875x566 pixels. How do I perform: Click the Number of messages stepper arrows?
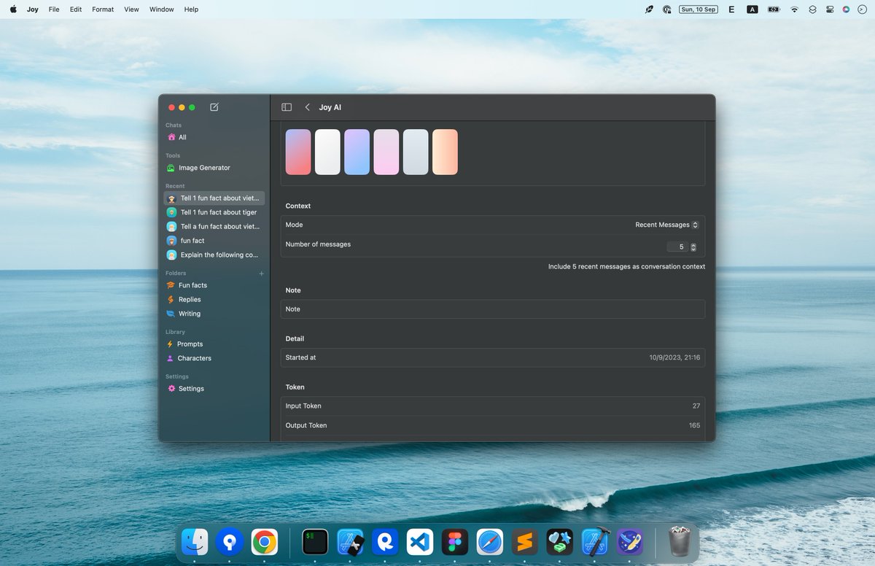(693, 247)
